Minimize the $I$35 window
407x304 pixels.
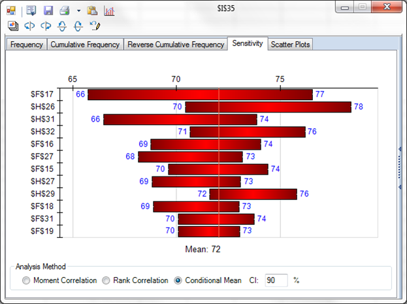[x=344, y=7]
